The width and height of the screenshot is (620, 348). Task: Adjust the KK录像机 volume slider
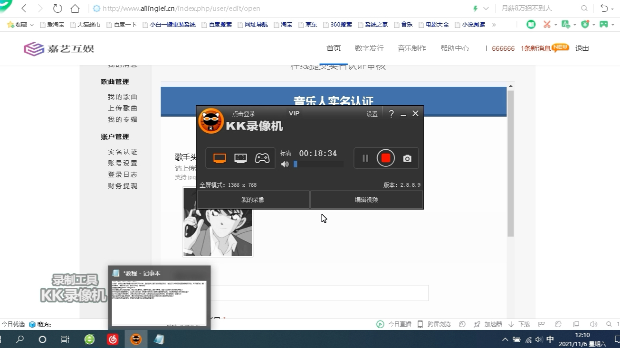coord(319,164)
